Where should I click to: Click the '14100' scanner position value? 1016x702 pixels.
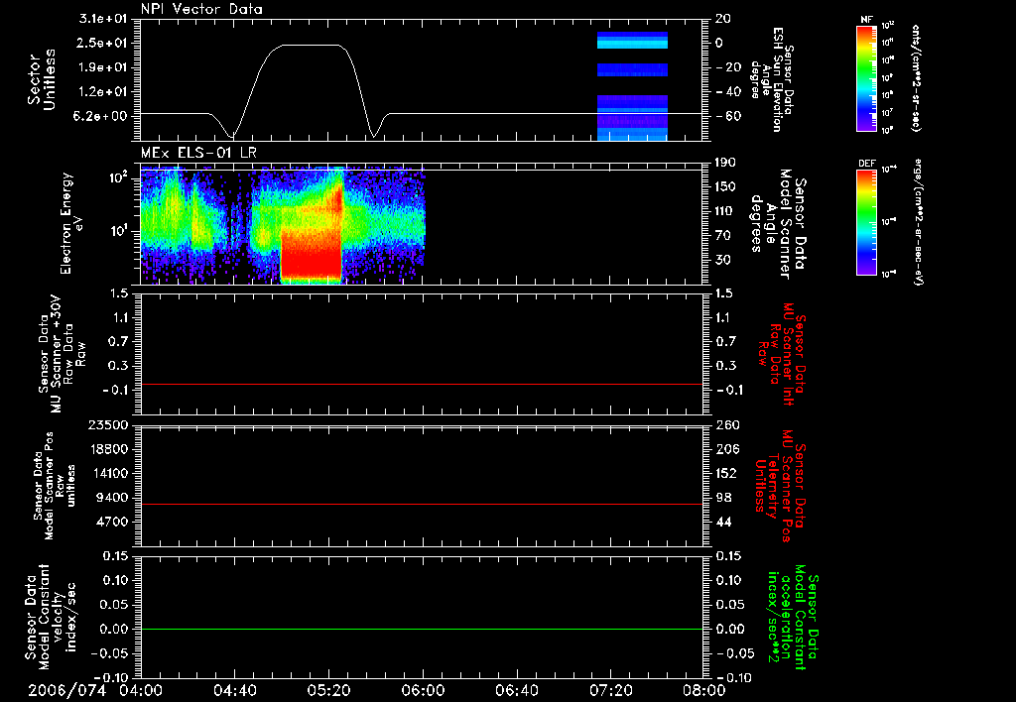click(x=111, y=473)
